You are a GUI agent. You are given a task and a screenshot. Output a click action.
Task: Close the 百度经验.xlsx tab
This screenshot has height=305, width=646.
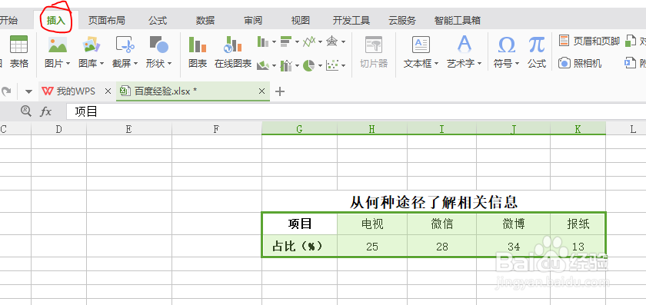[x=261, y=91]
